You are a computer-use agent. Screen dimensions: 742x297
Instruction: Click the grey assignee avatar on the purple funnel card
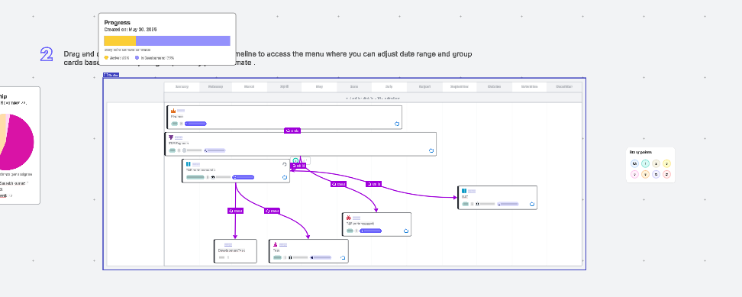pyautogui.click(x=184, y=150)
